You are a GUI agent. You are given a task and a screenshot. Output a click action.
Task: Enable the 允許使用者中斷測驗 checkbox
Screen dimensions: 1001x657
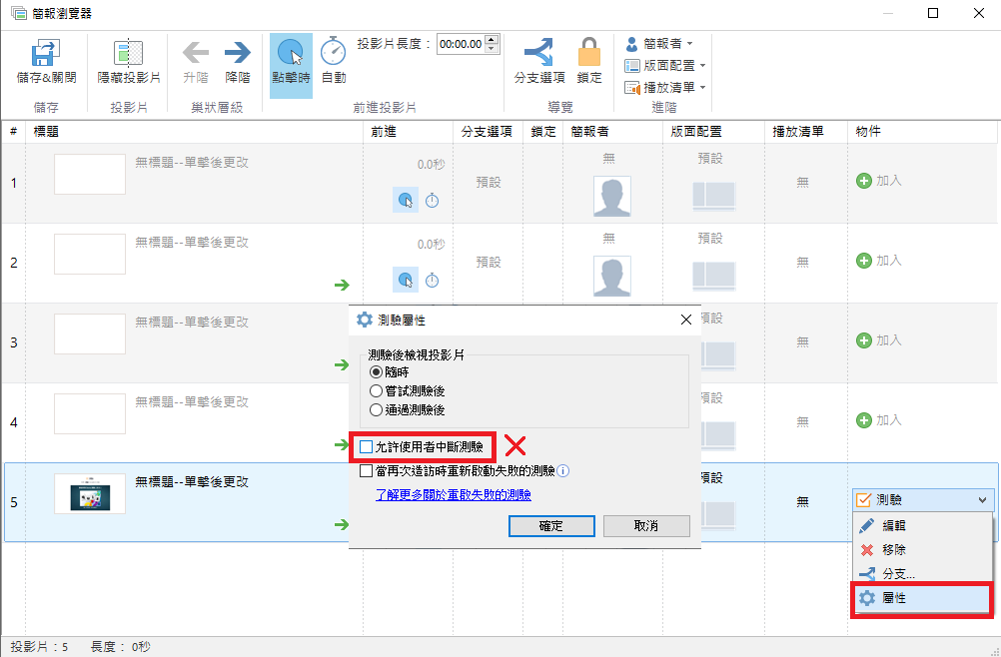pyautogui.click(x=366, y=446)
